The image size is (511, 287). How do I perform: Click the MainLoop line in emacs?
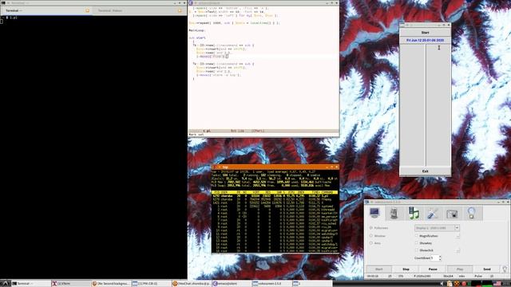(x=196, y=30)
